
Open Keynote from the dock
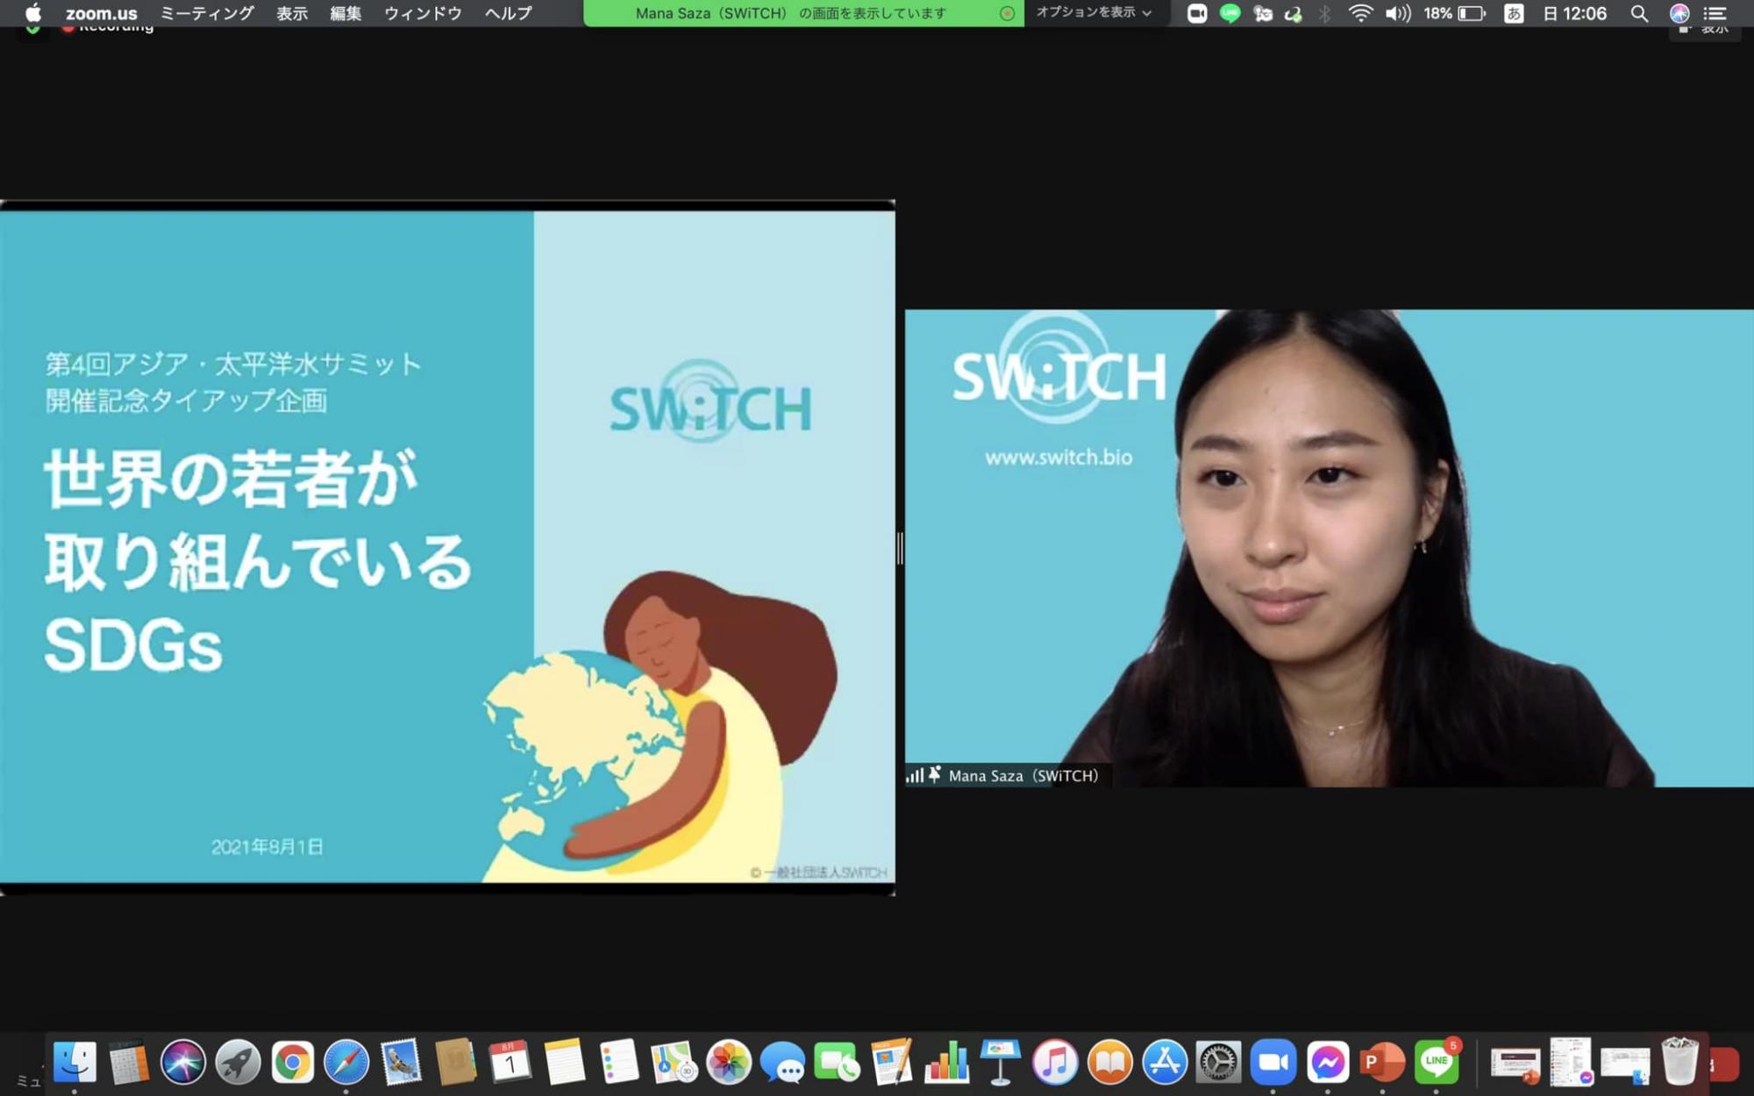click(x=1001, y=1062)
